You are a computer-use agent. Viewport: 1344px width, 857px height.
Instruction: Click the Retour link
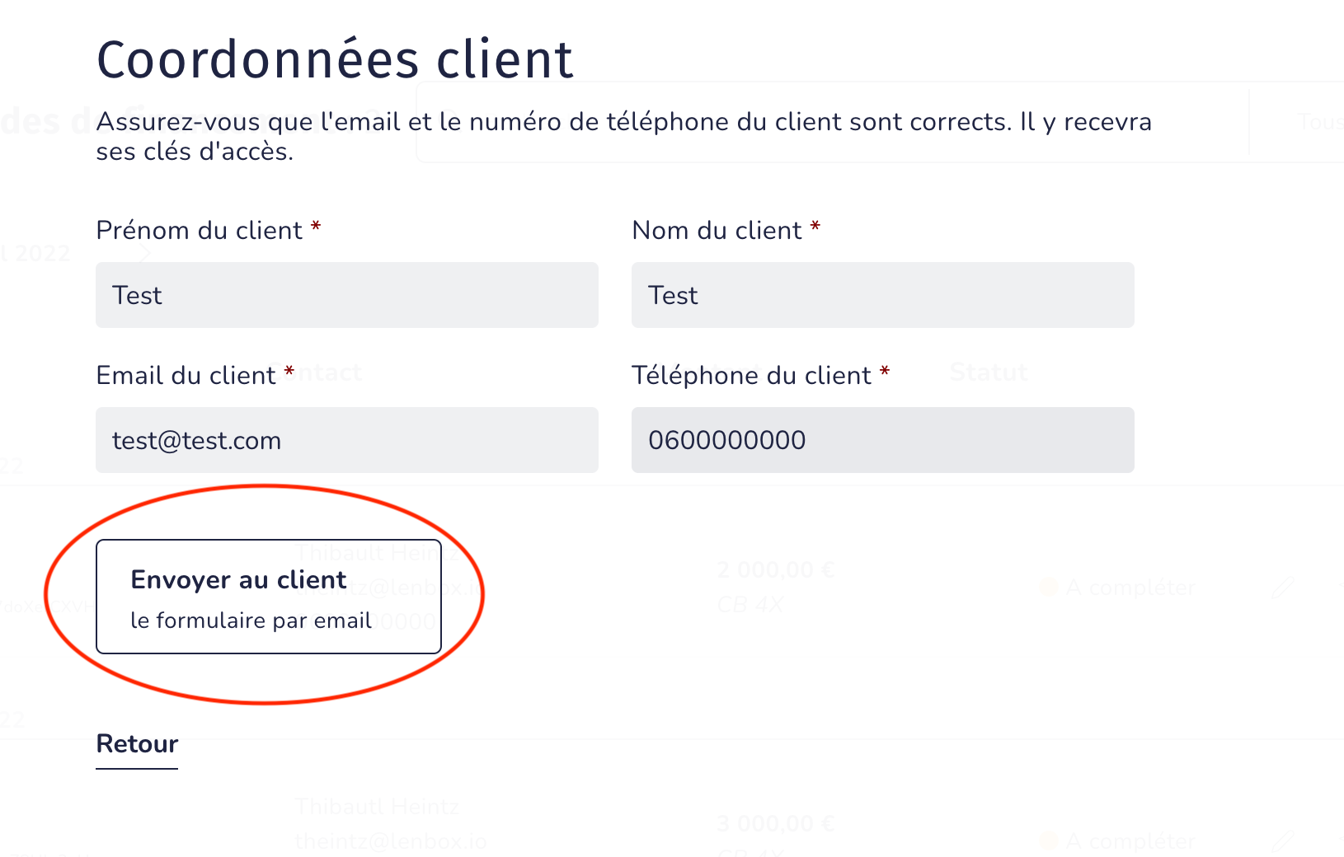(137, 744)
